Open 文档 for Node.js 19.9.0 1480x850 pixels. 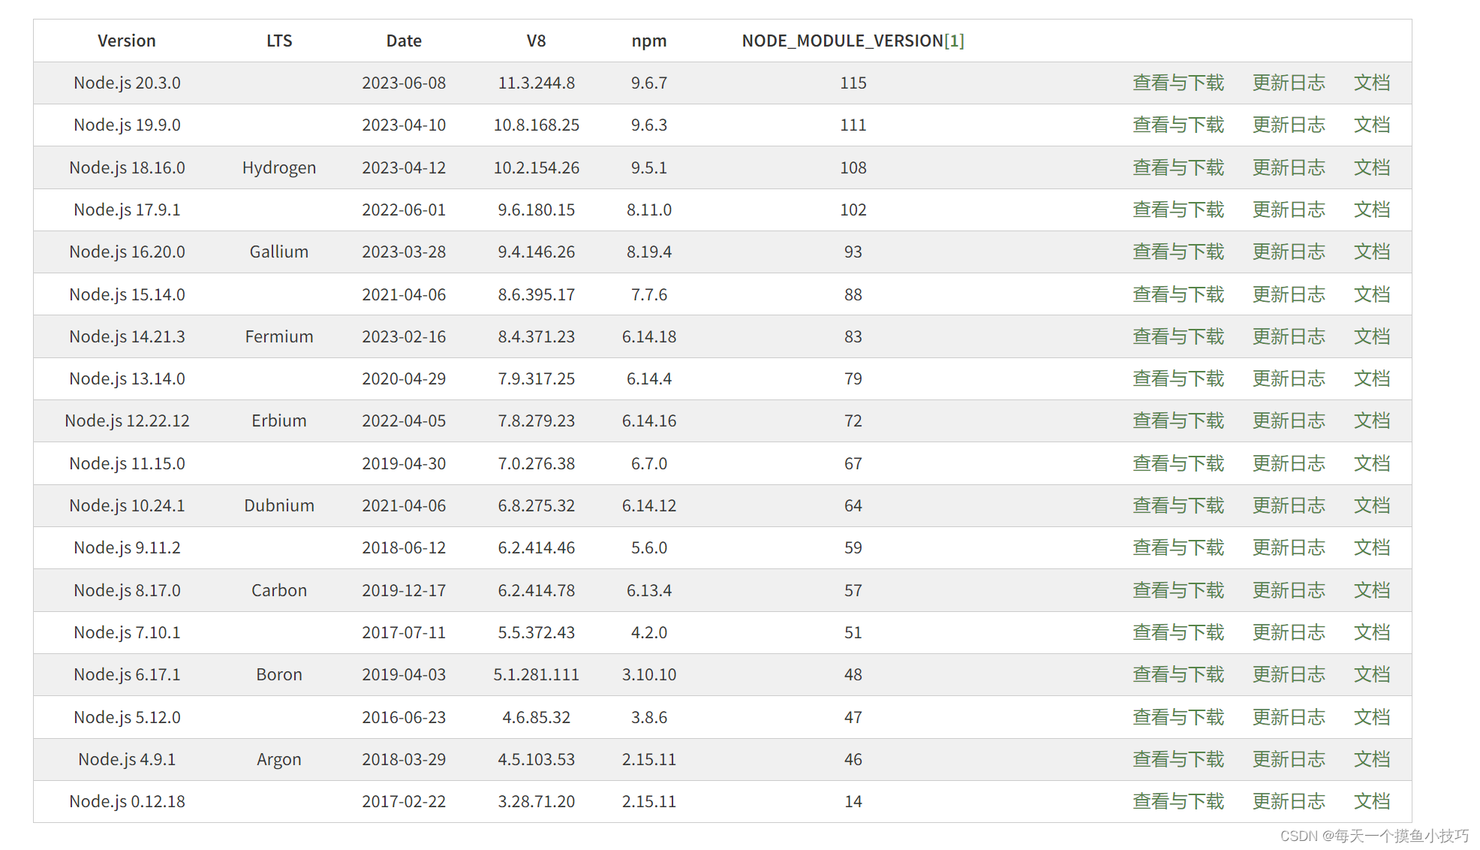click(1372, 125)
